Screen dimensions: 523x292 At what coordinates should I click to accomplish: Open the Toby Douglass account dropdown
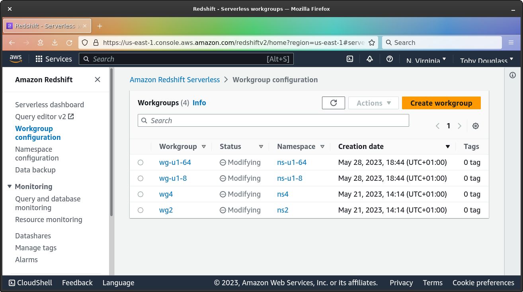coord(486,60)
